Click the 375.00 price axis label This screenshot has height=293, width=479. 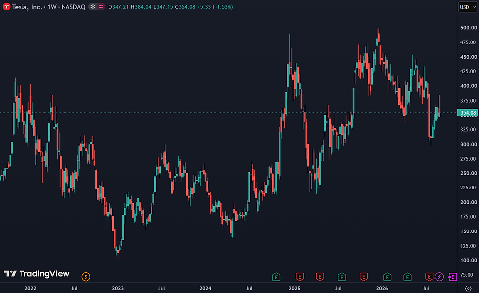(x=469, y=101)
